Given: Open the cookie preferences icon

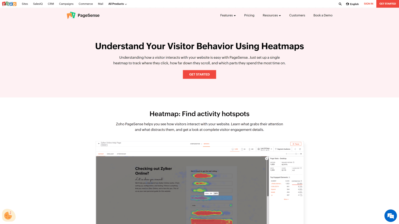Looking at the screenshot, I should click(9, 215).
